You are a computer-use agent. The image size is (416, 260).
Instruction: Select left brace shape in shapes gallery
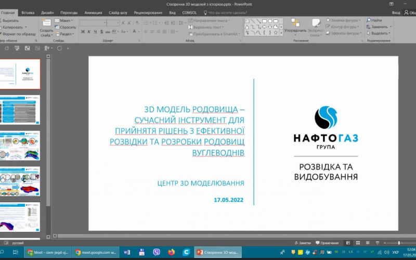(264, 33)
